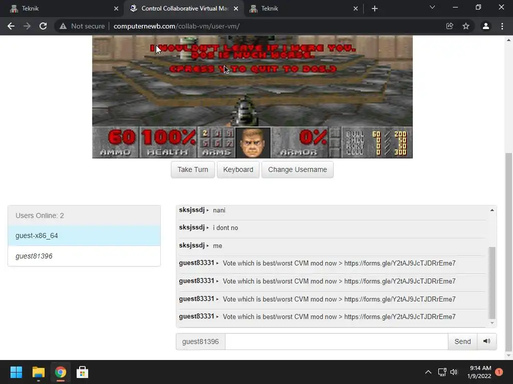Select the Control Collaborative Virtual Machine tab
The image size is (513, 384).
point(184,8)
